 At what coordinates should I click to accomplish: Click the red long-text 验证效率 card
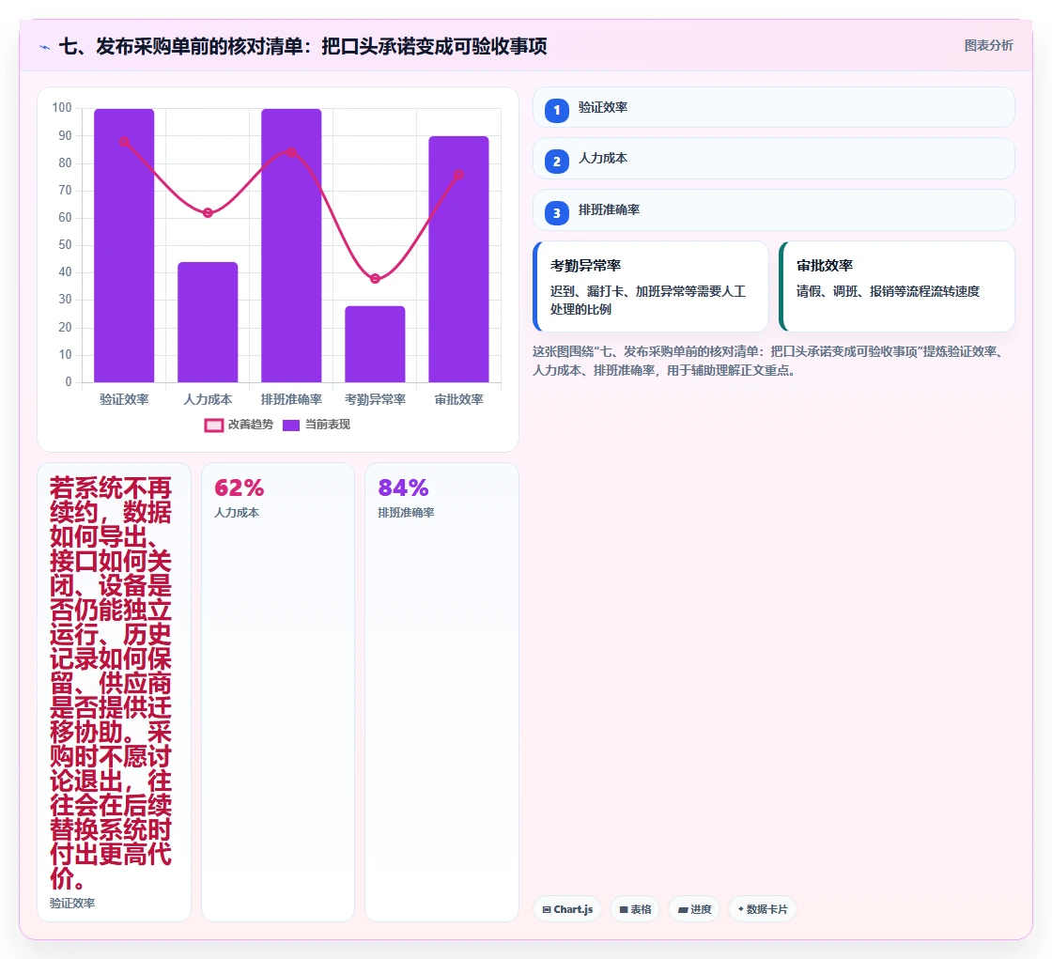[114, 692]
